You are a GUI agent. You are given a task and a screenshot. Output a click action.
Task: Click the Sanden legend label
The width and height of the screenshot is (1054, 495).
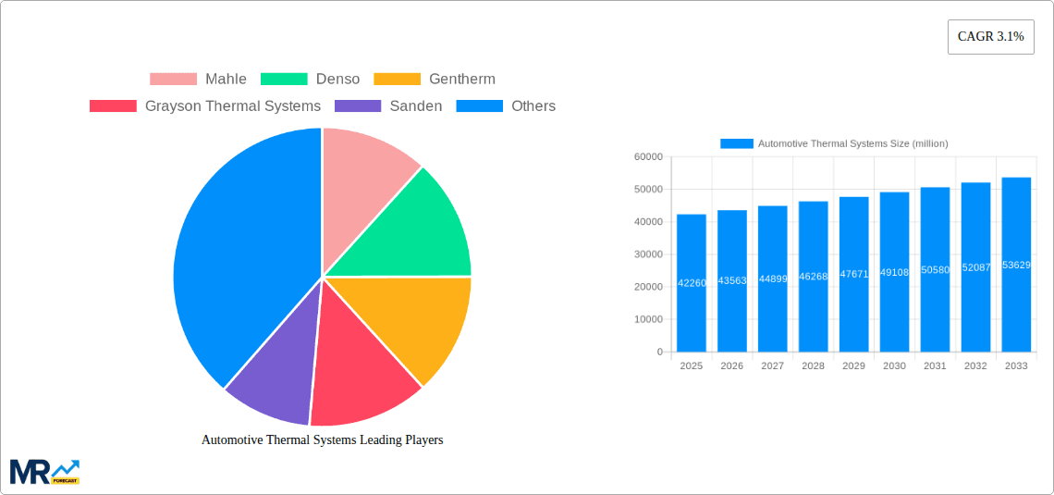click(415, 106)
